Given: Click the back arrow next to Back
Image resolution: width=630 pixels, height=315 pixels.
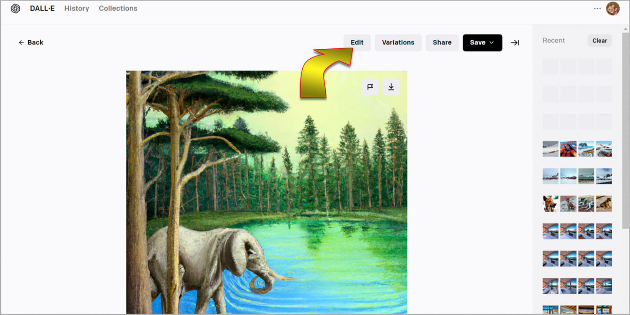Looking at the screenshot, I should click(21, 42).
